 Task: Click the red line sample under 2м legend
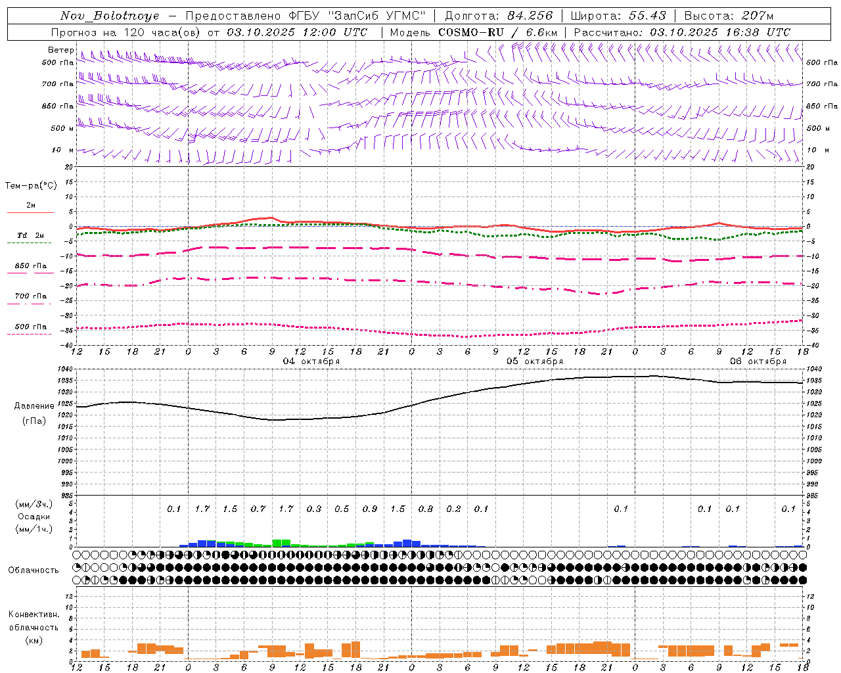pos(30,212)
